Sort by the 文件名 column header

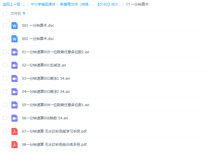click(x=16, y=14)
